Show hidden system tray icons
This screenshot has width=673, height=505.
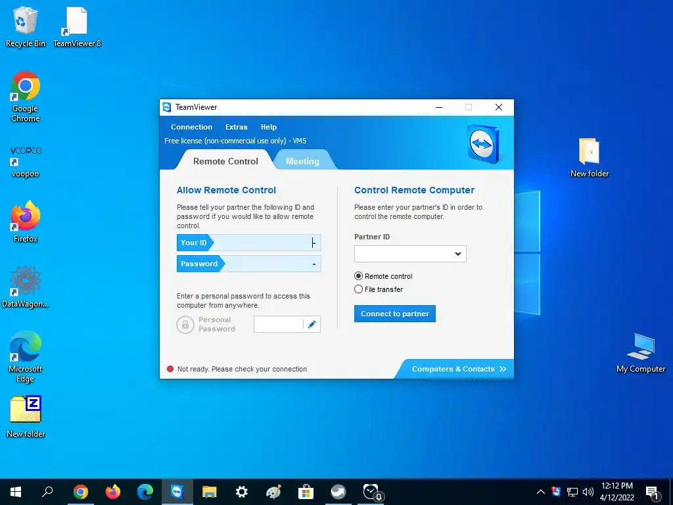coord(541,492)
